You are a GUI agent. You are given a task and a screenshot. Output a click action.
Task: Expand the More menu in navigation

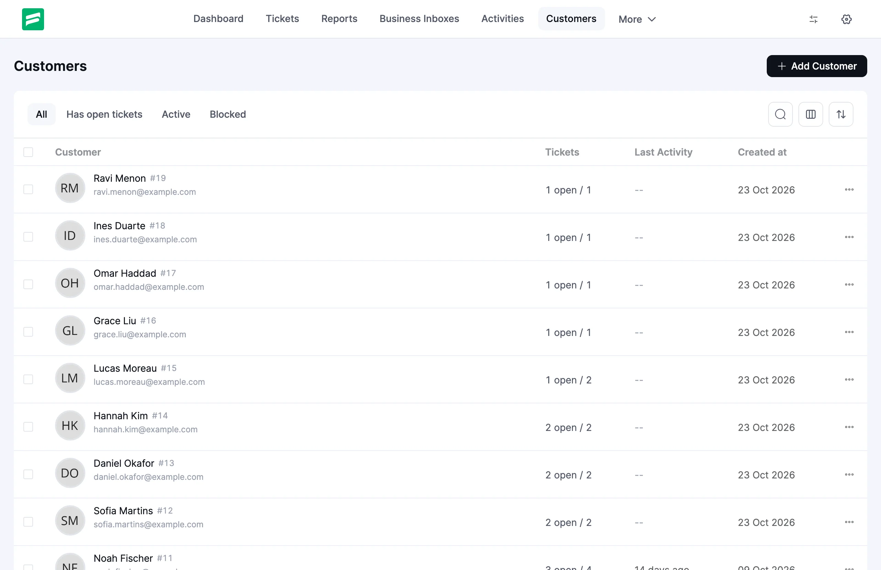[637, 19]
